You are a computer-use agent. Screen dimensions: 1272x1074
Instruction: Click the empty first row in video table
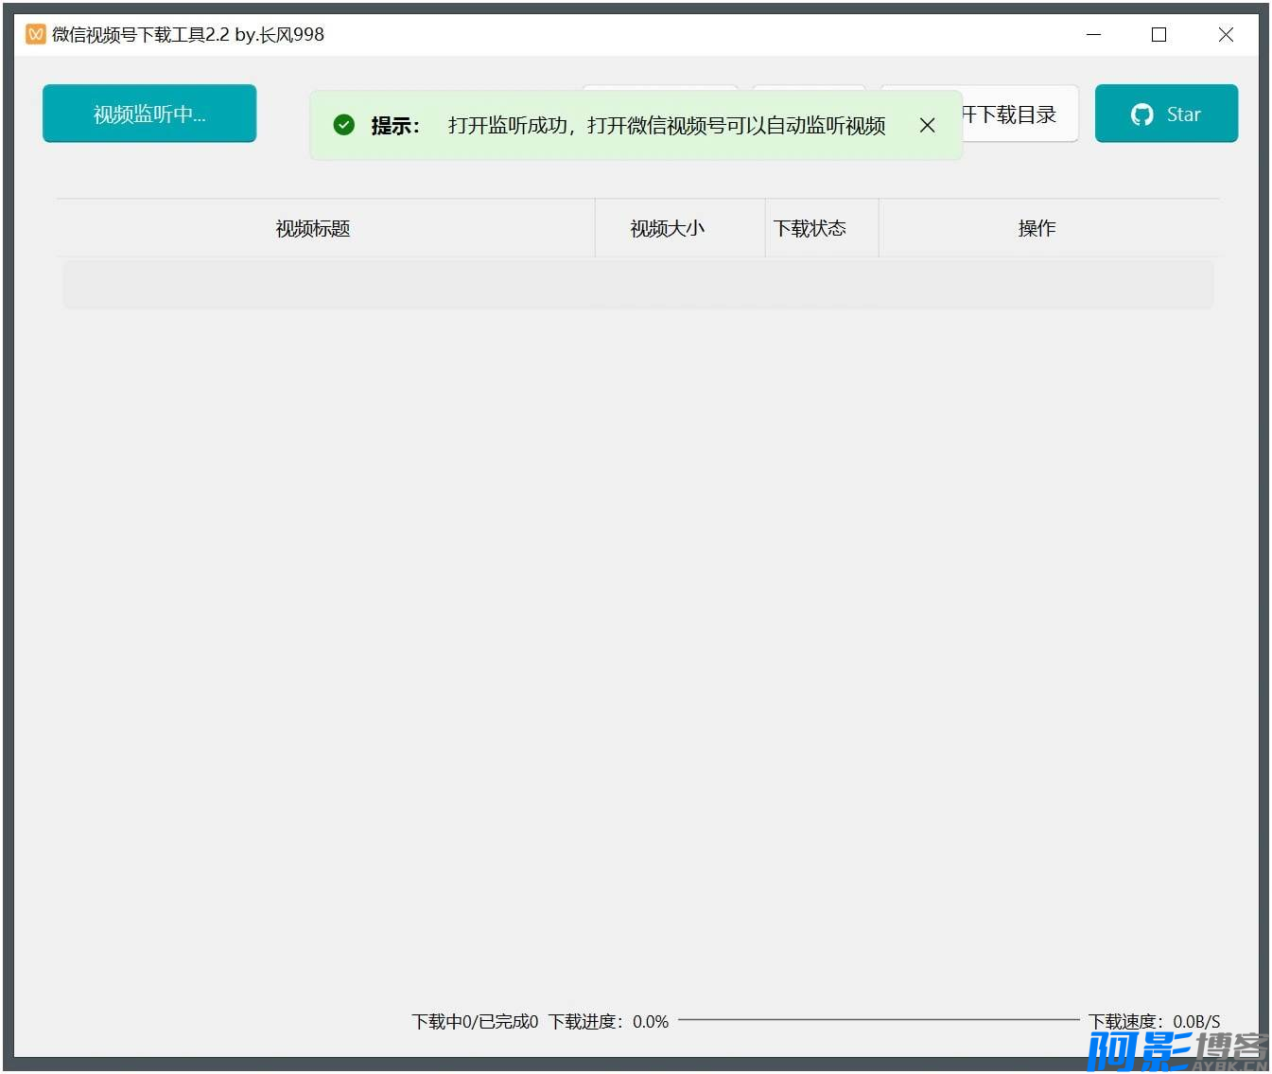[x=637, y=285]
